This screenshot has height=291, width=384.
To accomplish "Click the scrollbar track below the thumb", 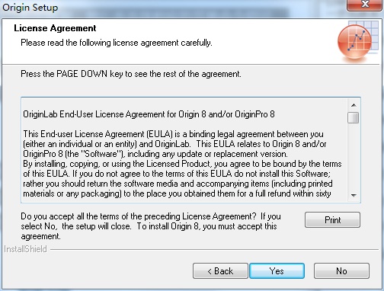I will [x=354, y=157].
